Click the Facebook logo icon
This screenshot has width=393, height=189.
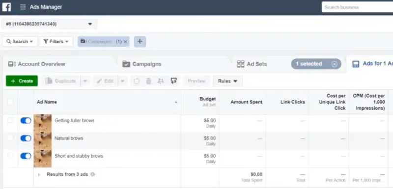(x=6, y=7)
